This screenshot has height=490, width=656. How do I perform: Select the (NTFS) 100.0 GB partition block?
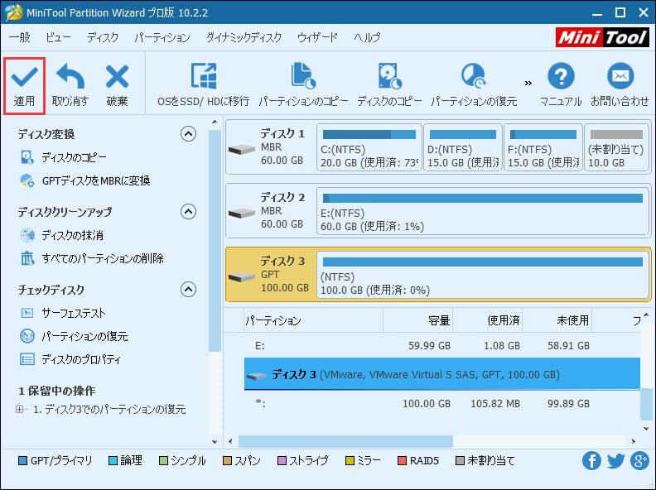pyautogui.click(x=483, y=274)
